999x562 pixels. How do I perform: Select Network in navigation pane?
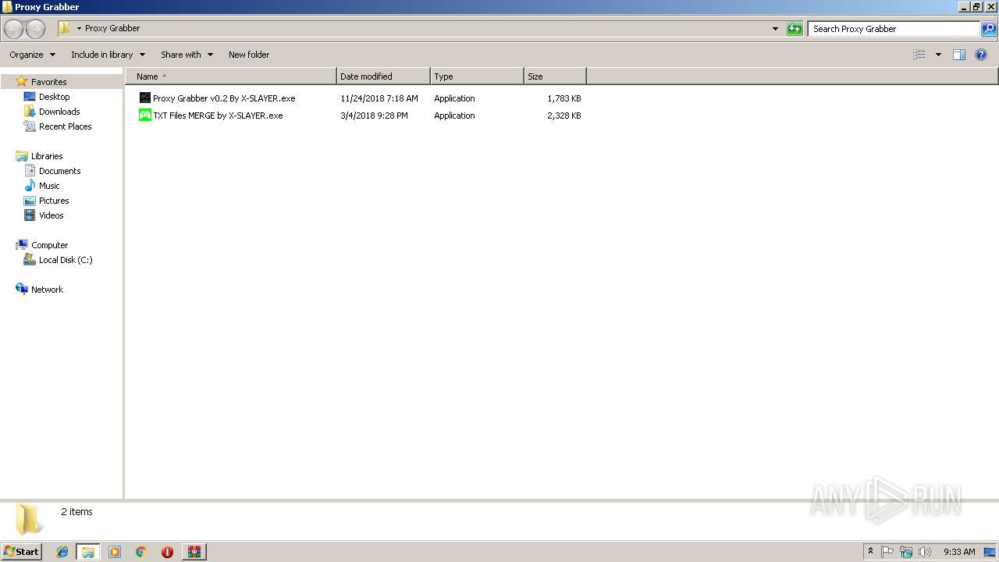(x=47, y=290)
